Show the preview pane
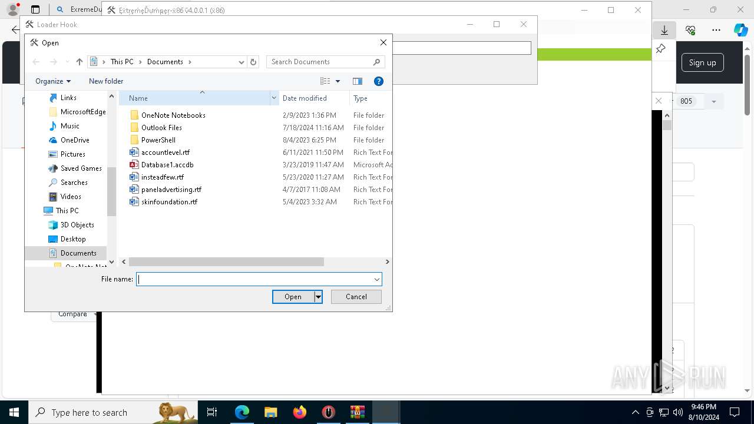The height and width of the screenshot is (424, 754). tap(358, 81)
